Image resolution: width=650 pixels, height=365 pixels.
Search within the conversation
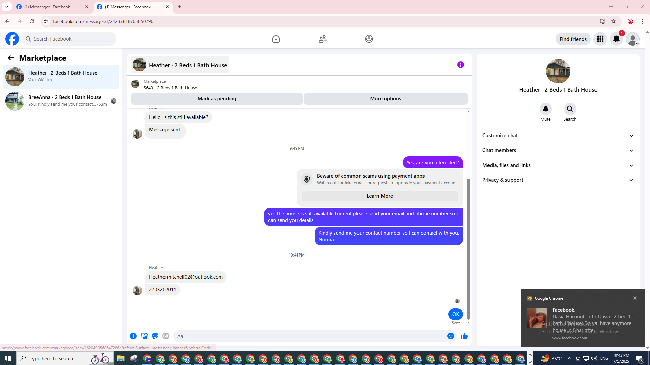click(570, 109)
